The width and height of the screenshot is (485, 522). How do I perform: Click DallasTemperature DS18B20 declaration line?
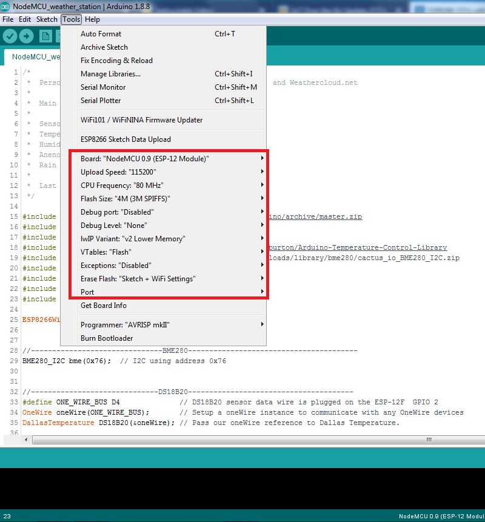coord(98,423)
